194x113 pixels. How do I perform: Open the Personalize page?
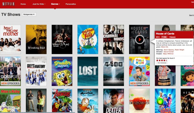coord(71,4)
